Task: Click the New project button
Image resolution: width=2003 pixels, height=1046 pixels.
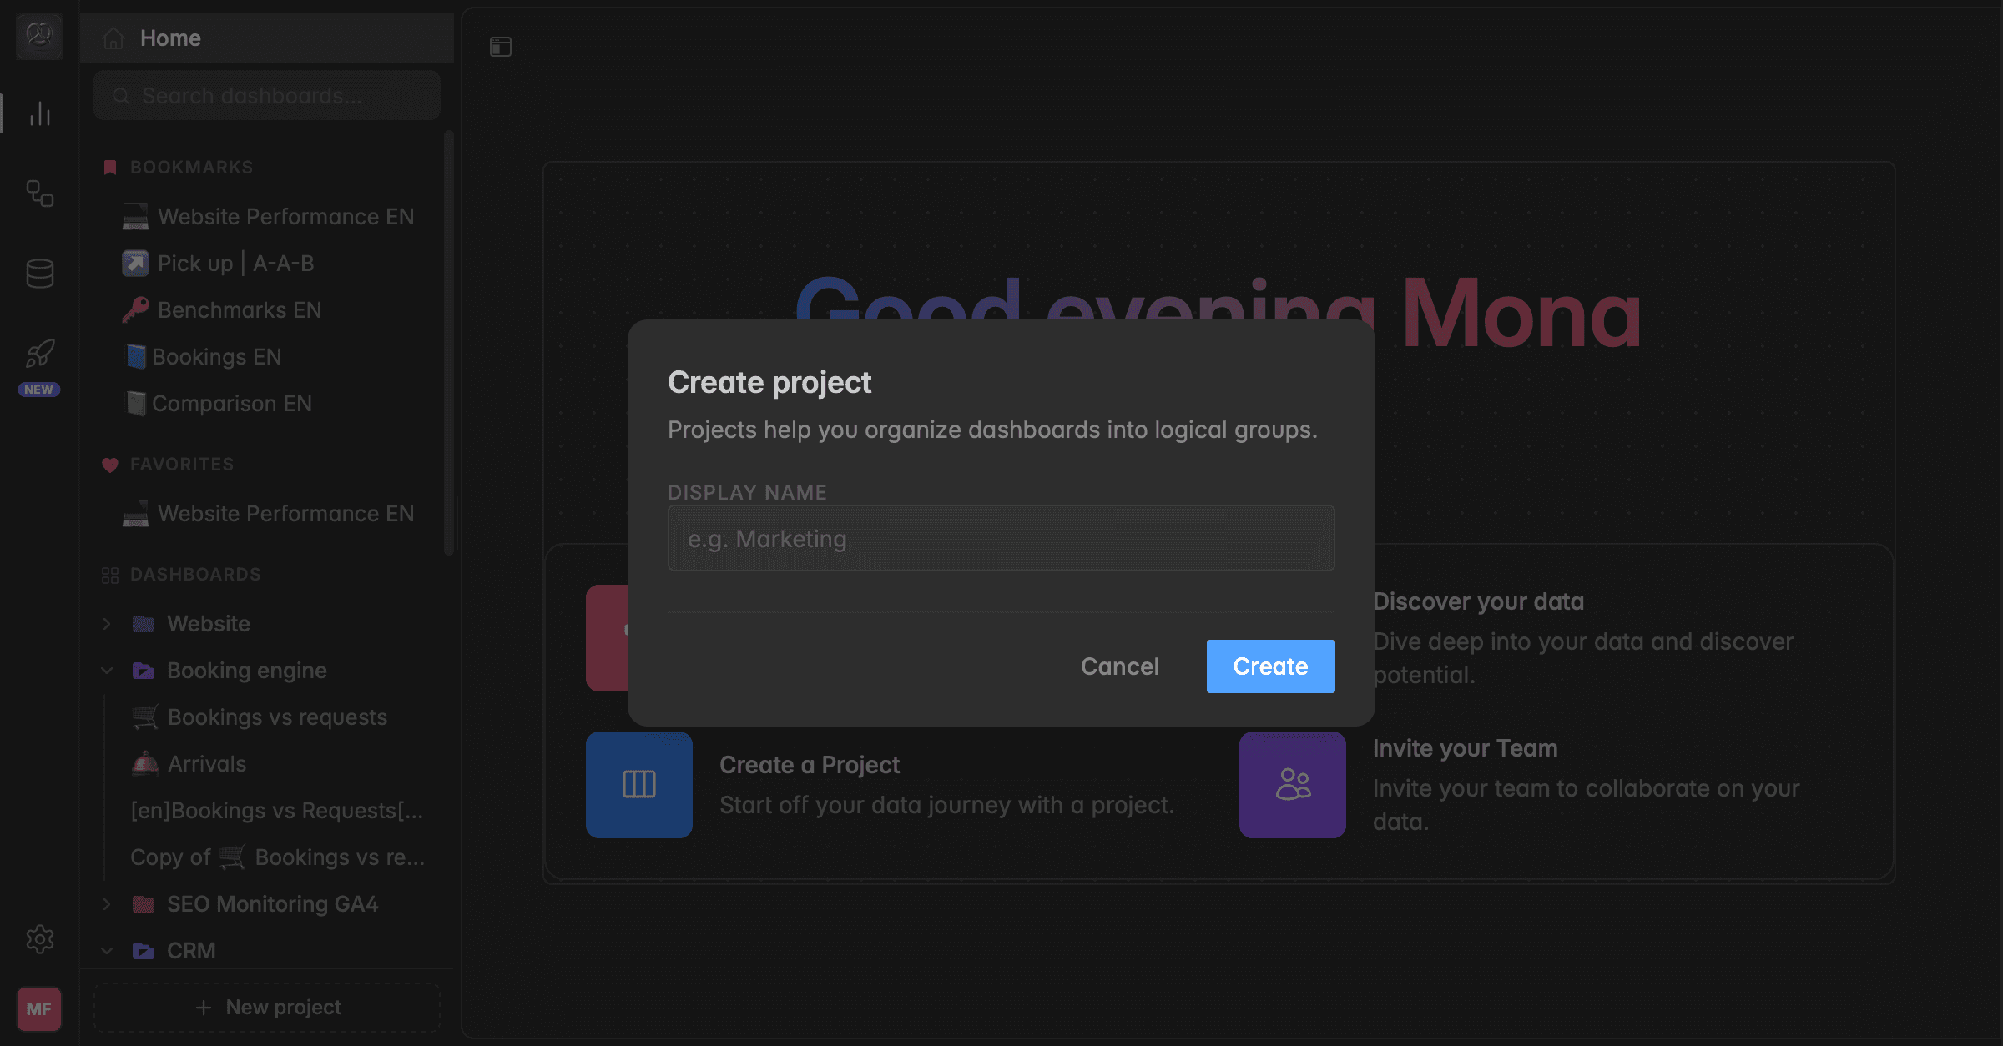Action: coord(267,1008)
